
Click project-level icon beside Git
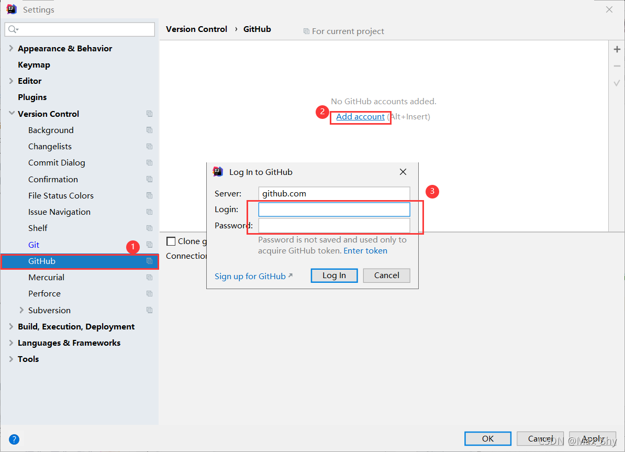150,245
